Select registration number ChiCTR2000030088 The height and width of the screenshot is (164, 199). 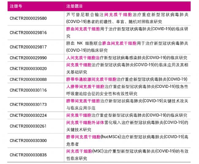point(28,79)
